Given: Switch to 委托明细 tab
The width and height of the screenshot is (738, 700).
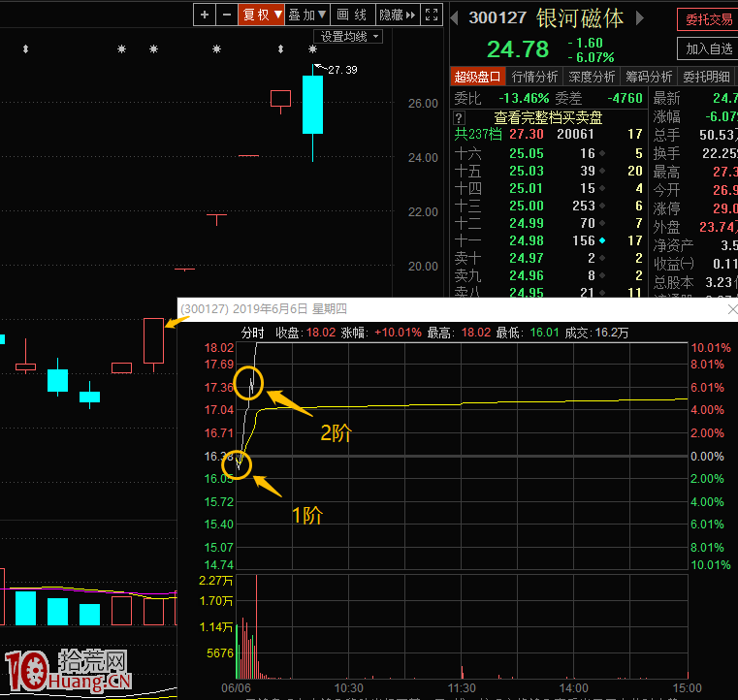Looking at the screenshot, I should (x=706, y=77).
